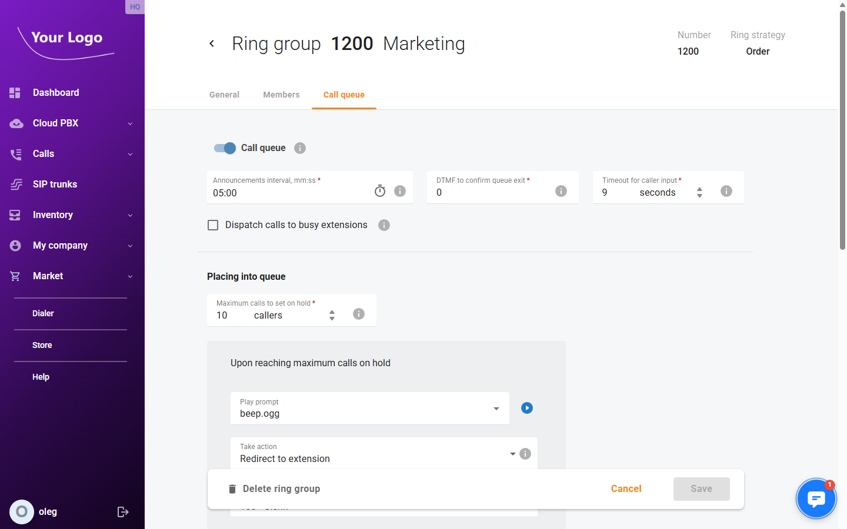Click the trash icon next to Delete ring group
The width and height of the screenshot is (847, 529).
(232, 488)
